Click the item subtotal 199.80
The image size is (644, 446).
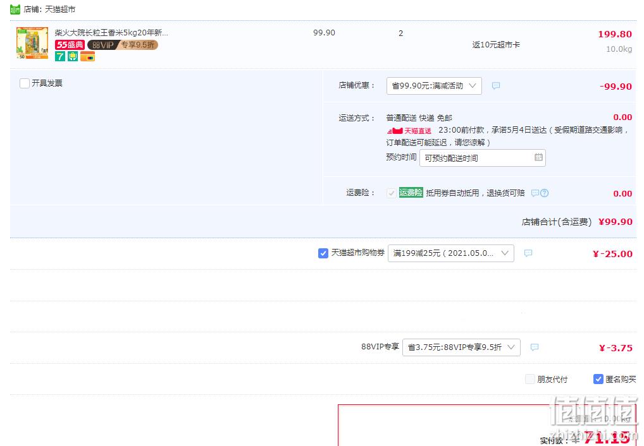click(615, 34)
